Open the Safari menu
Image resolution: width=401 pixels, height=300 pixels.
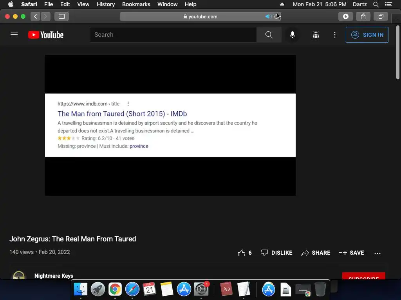(29, 4)
